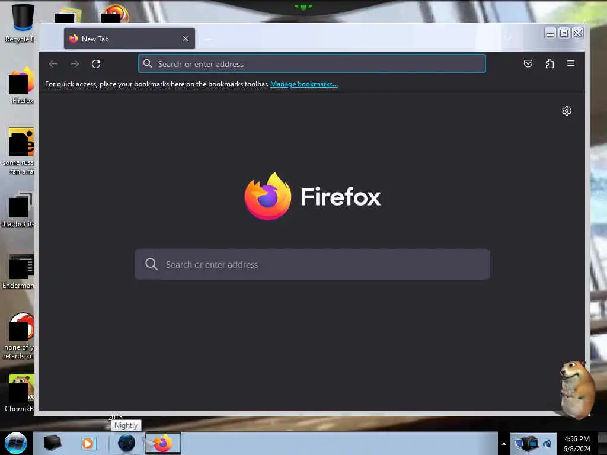Image resolution: width=607 pixels, height=455 pixels.
Task: Maximize the Firefox window
Action: pyautogui.click(x=564, y=33)
